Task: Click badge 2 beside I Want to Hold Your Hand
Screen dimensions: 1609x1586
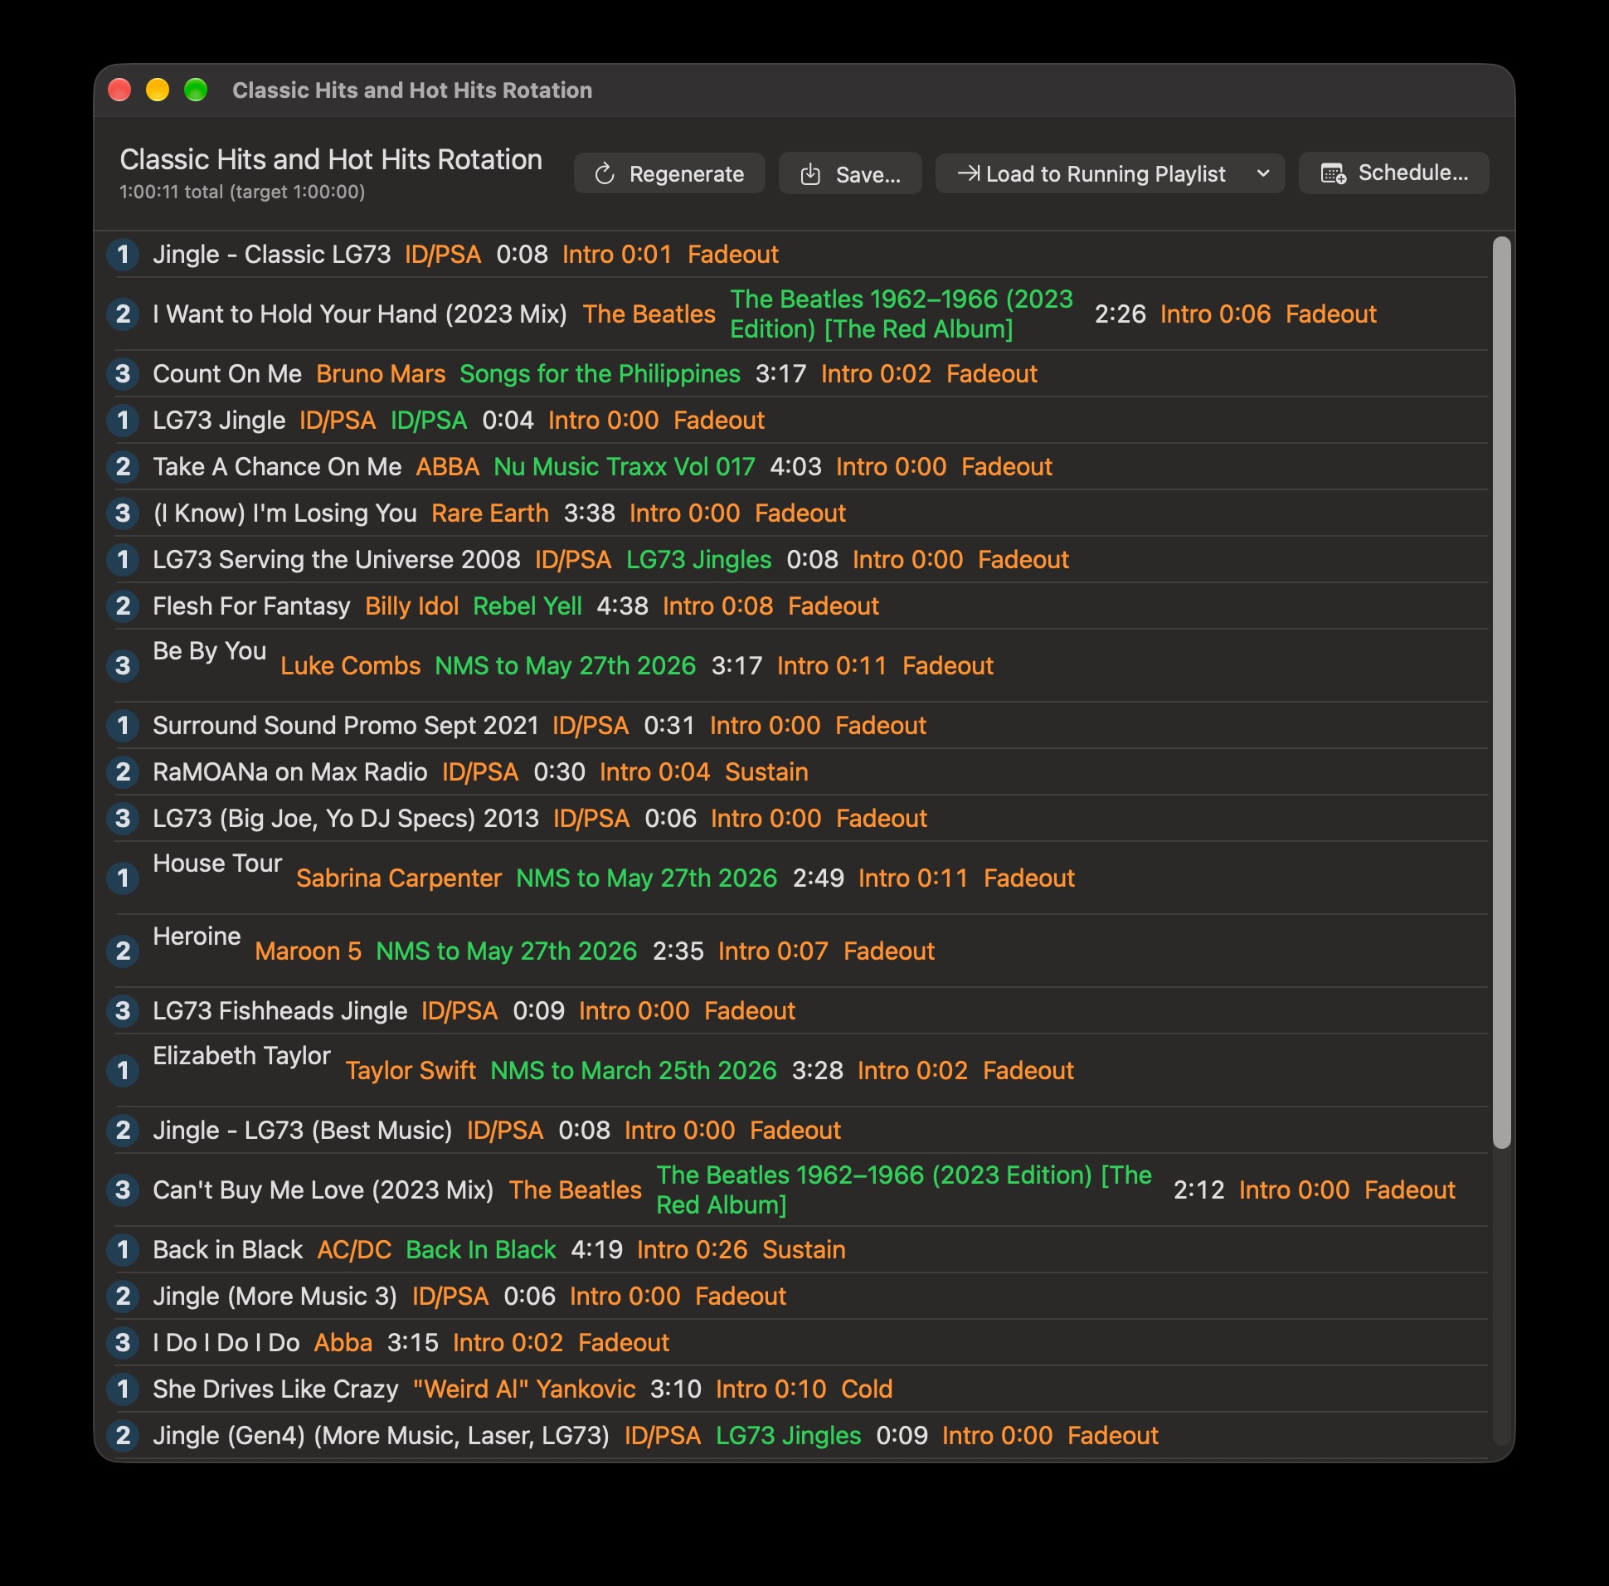Action: tap(124, 314)
